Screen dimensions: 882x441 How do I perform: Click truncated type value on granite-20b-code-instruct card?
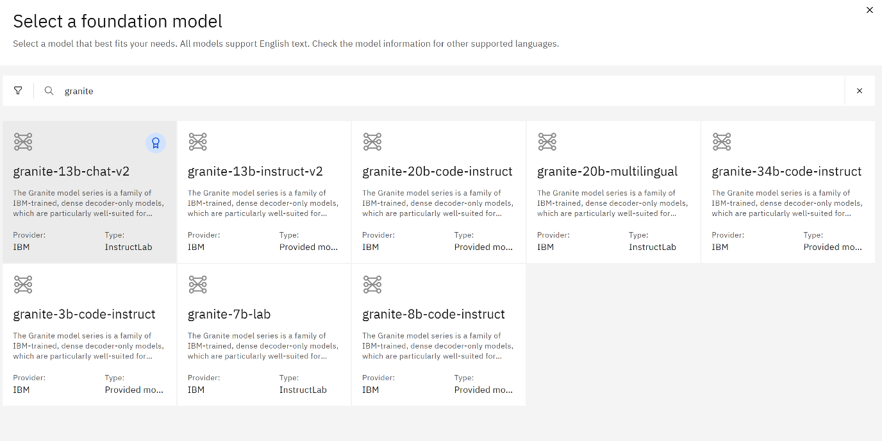point(484,247)
